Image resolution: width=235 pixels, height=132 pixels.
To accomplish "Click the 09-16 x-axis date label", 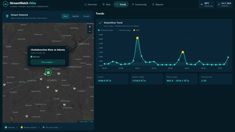I will coord(154,68).
